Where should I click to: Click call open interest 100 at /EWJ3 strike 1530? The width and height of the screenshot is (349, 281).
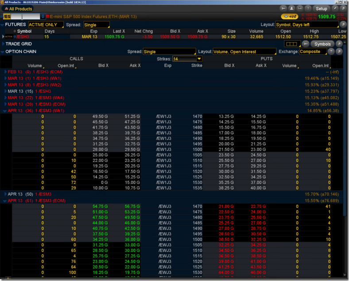(72, 272)
